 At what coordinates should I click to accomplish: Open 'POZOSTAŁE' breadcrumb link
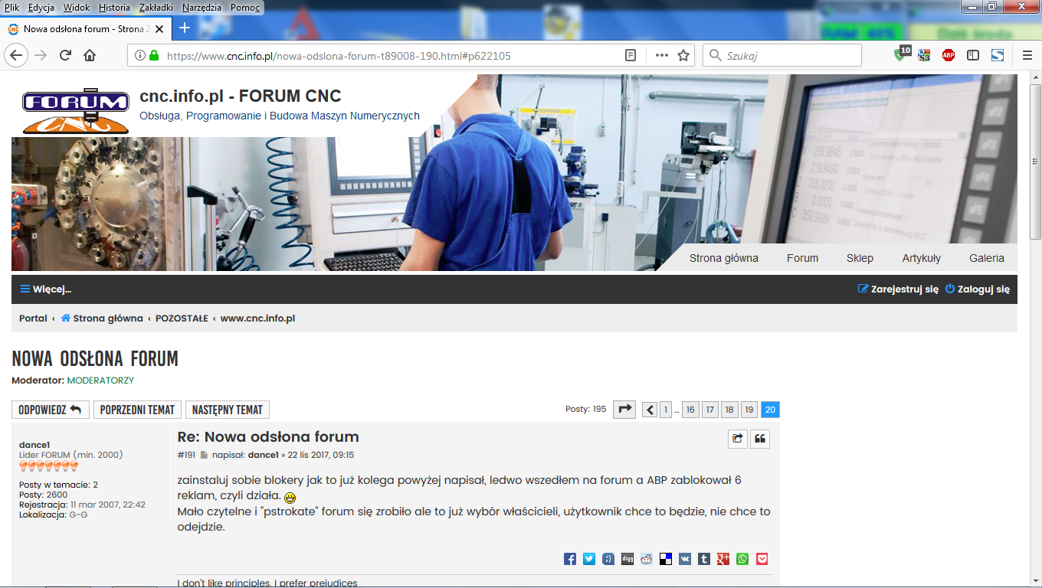click(x=182, y=318)
